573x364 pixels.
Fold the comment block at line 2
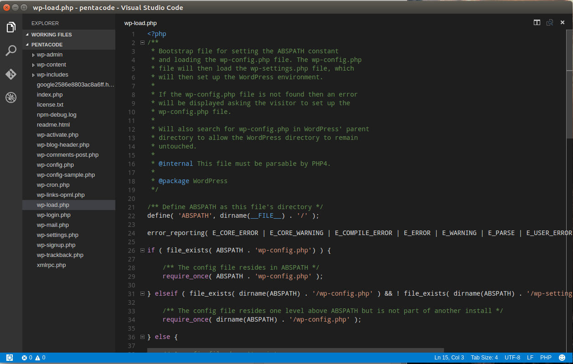(x=142, y=42)
